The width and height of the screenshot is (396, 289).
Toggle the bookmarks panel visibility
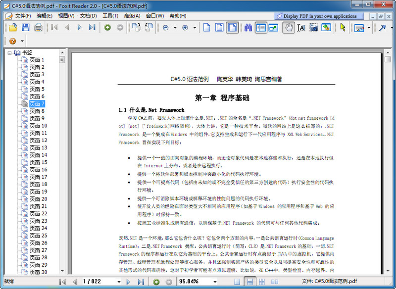[261, 27]
